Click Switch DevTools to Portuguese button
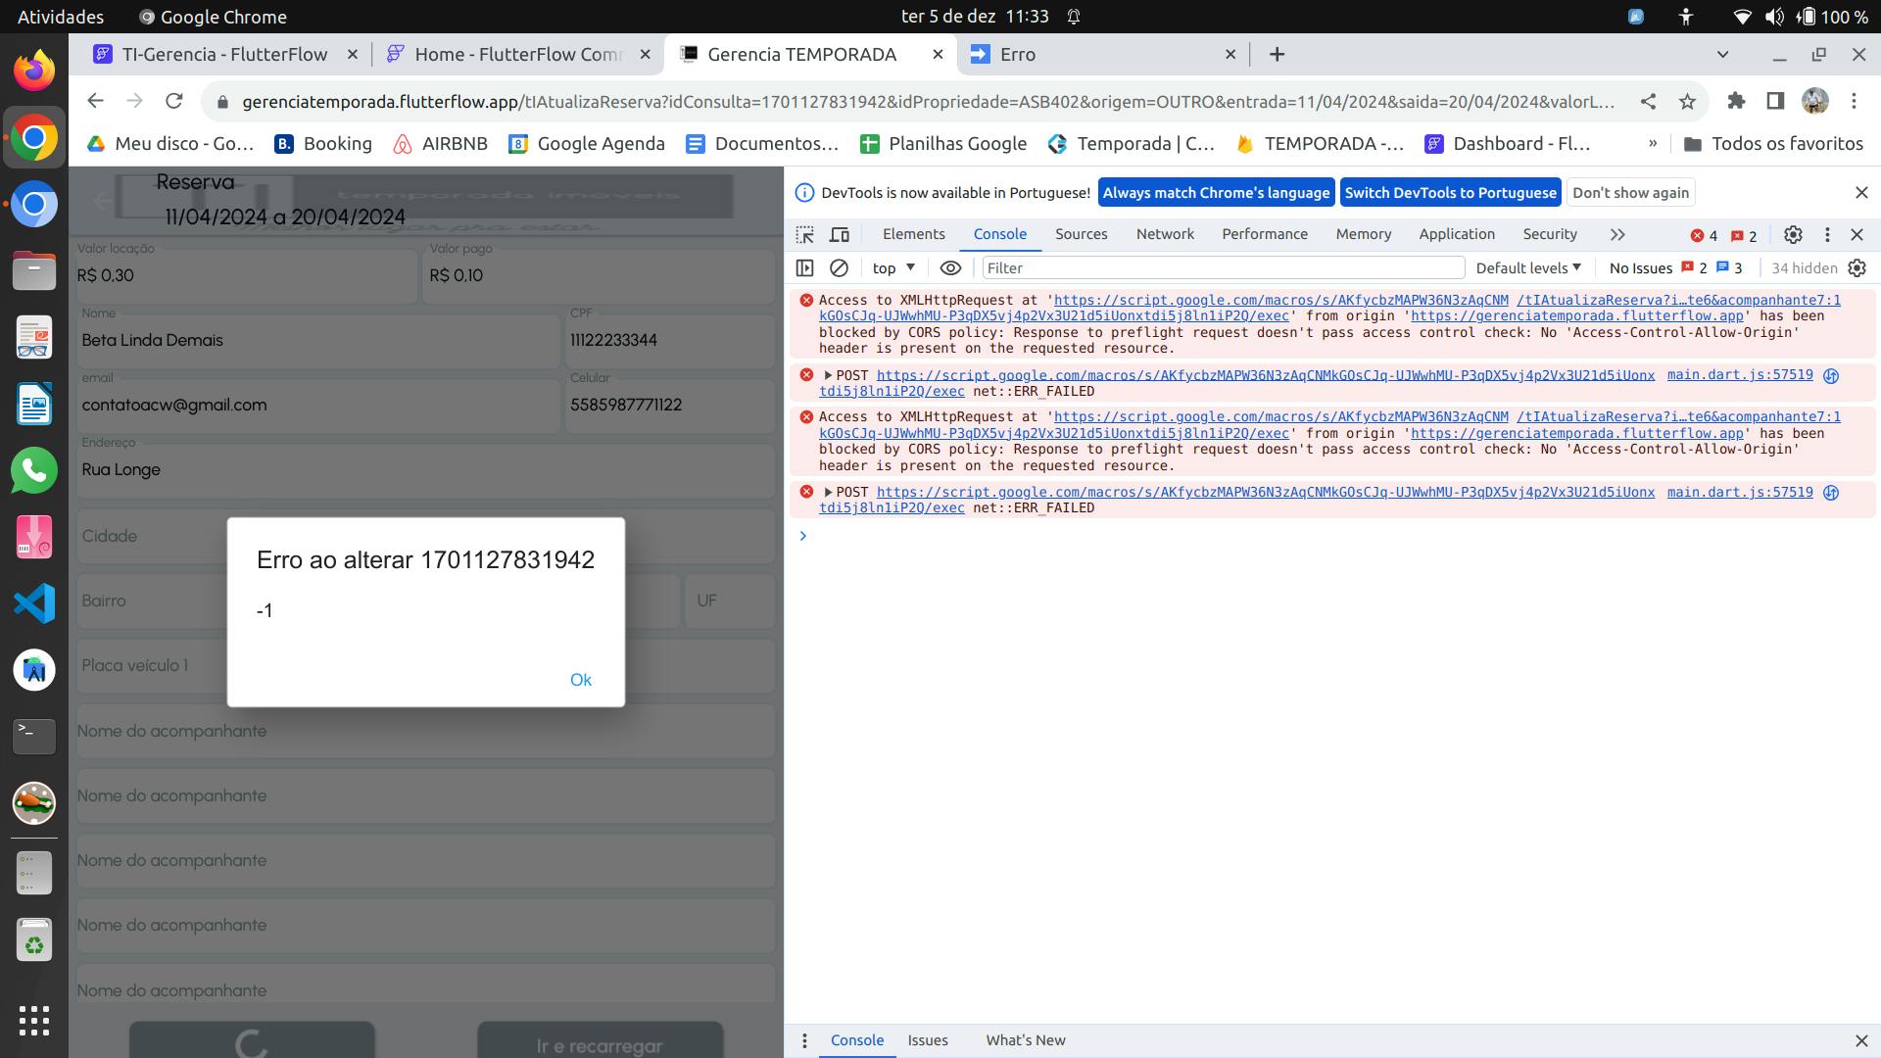The image size is (1881, 1058). pyautogui.click(x=1450, y=193)
